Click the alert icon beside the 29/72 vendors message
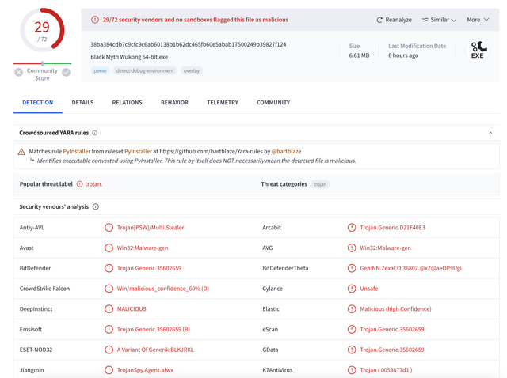 point(95,20)
